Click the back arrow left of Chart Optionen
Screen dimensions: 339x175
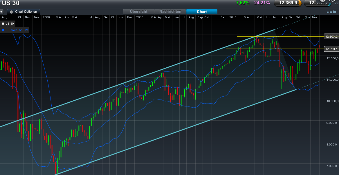tap(1, 12)
